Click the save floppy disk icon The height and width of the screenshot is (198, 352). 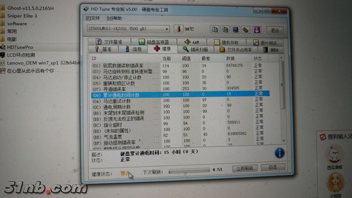point(235,30)
